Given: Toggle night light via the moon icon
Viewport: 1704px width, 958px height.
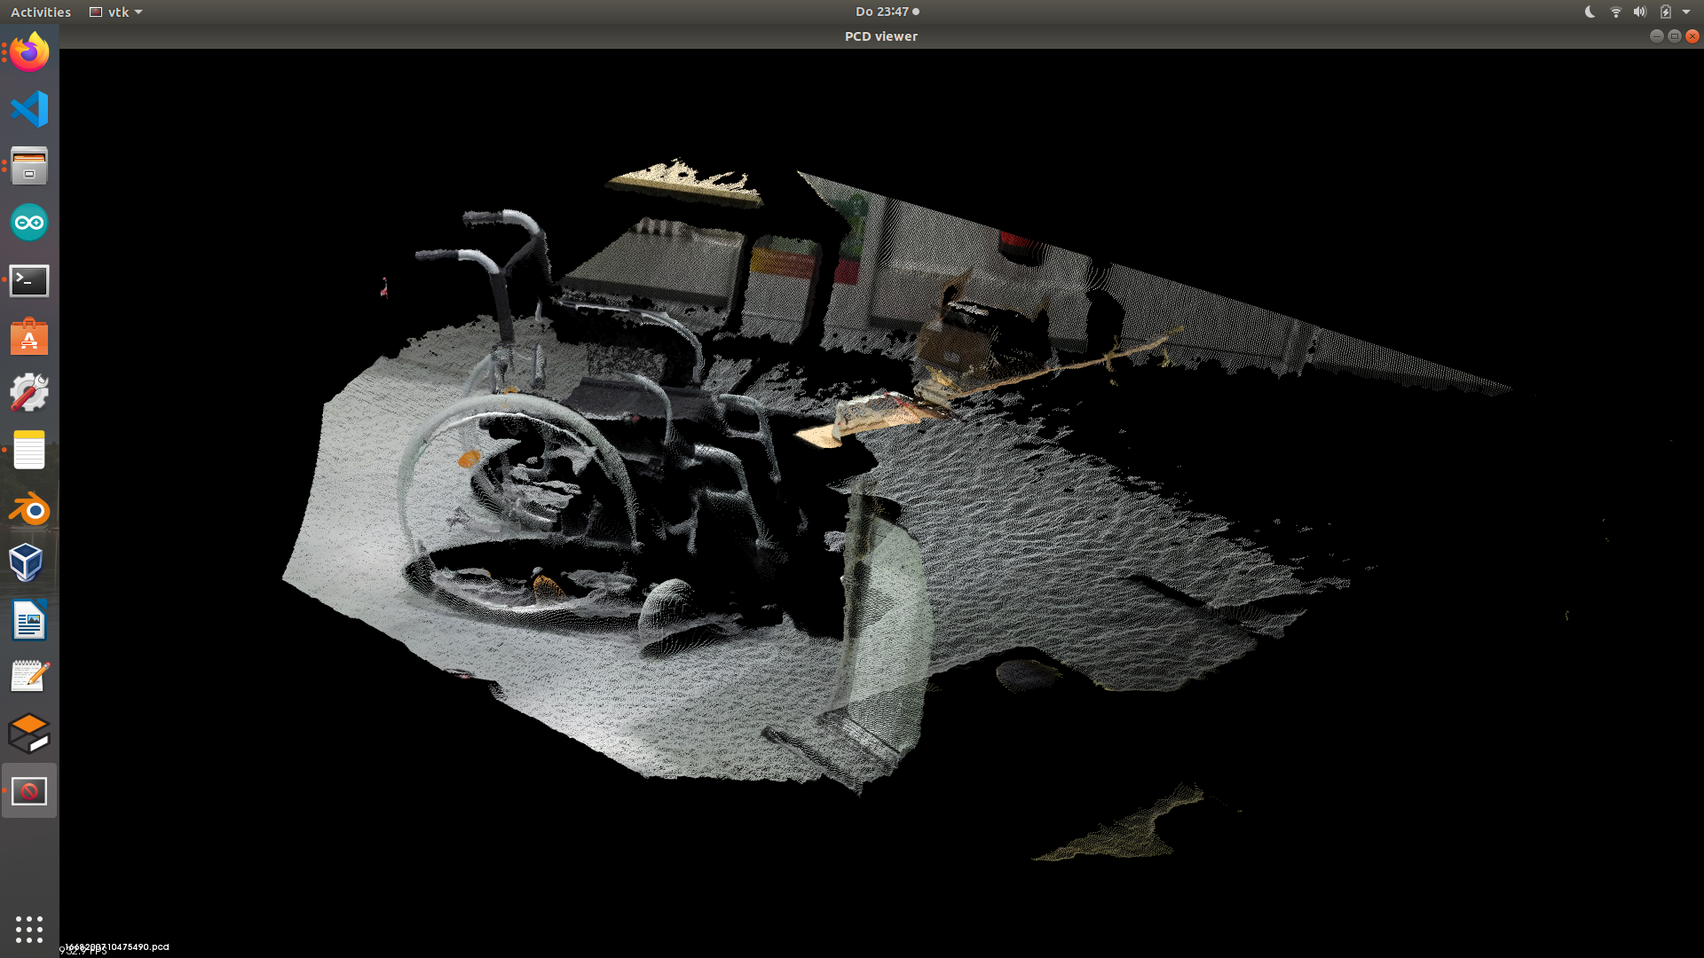Looking at the screenshot, I should click(x=1589, y=12).
